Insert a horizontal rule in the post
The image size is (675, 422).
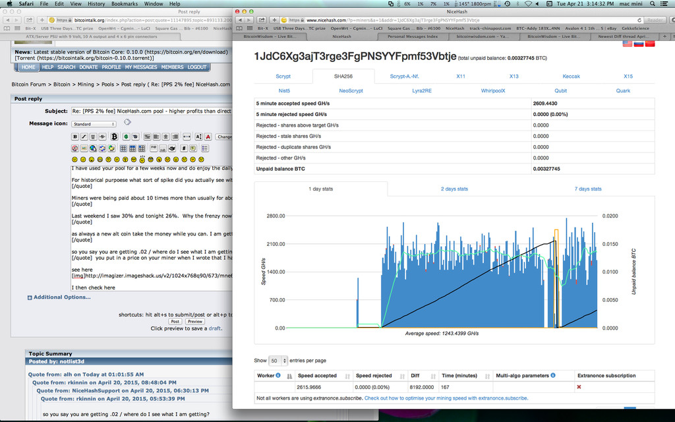[187, 136]
